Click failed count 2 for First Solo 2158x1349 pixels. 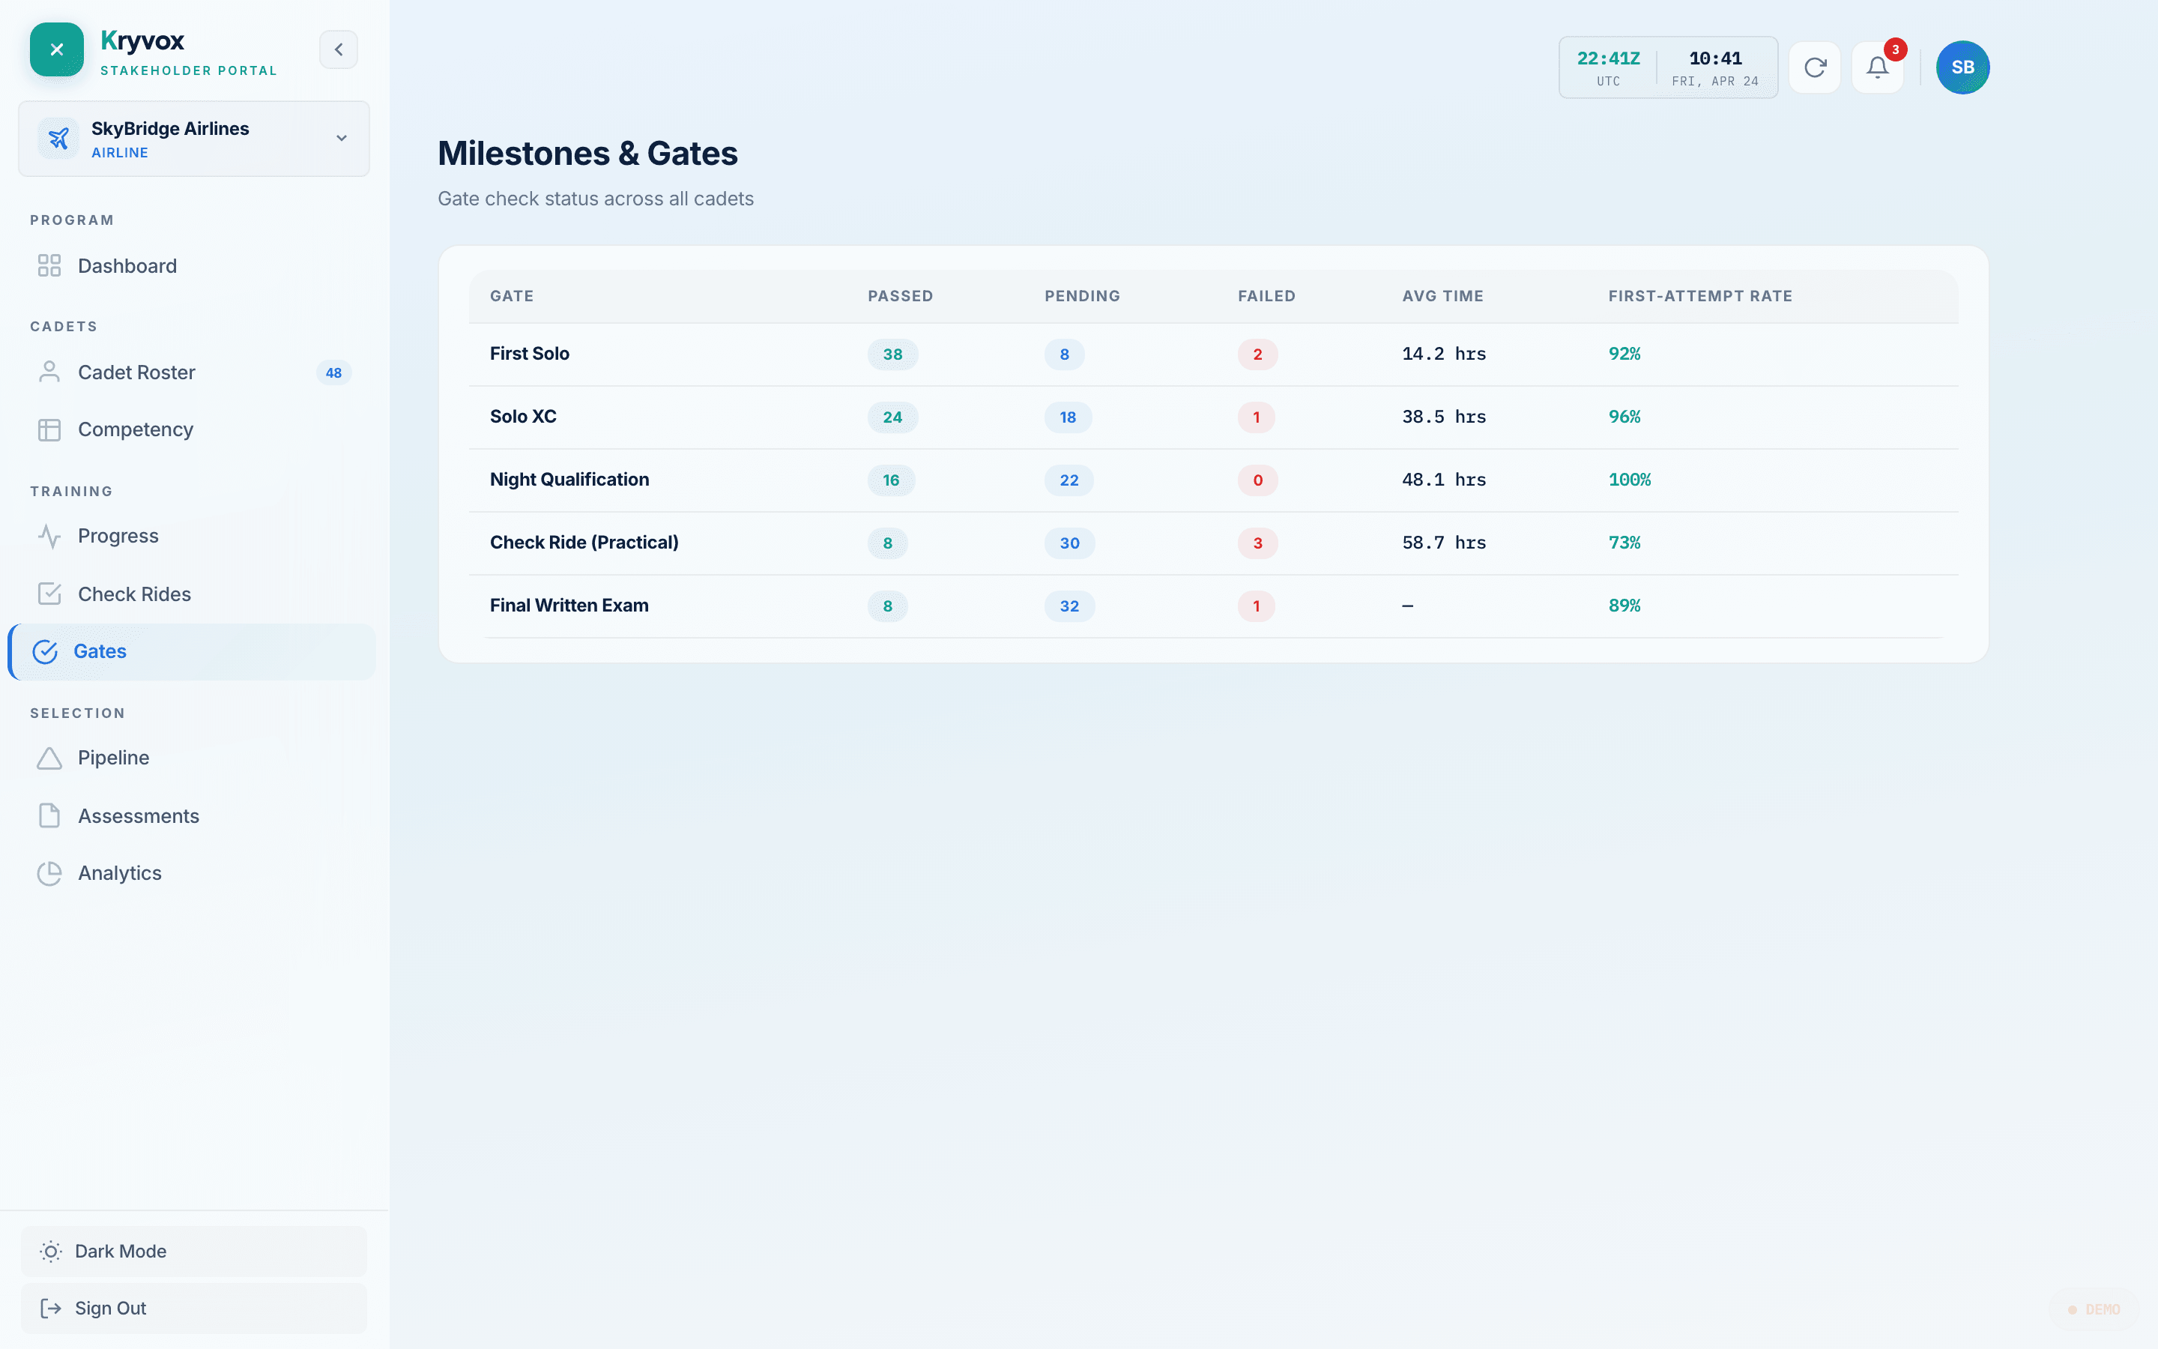click(1257, 354)
